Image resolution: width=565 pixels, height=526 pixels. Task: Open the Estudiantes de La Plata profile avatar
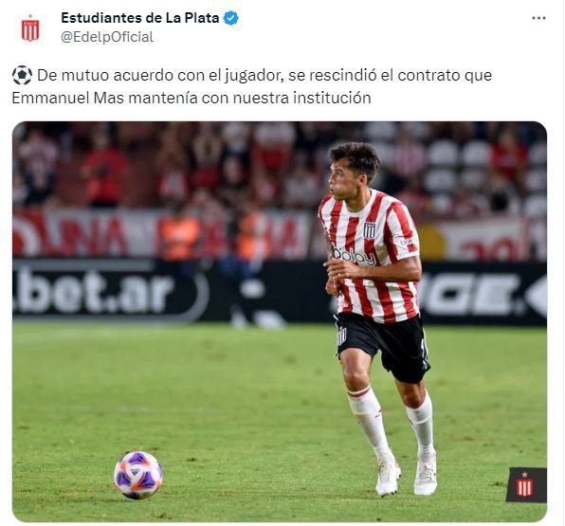[x=30, y=28]
